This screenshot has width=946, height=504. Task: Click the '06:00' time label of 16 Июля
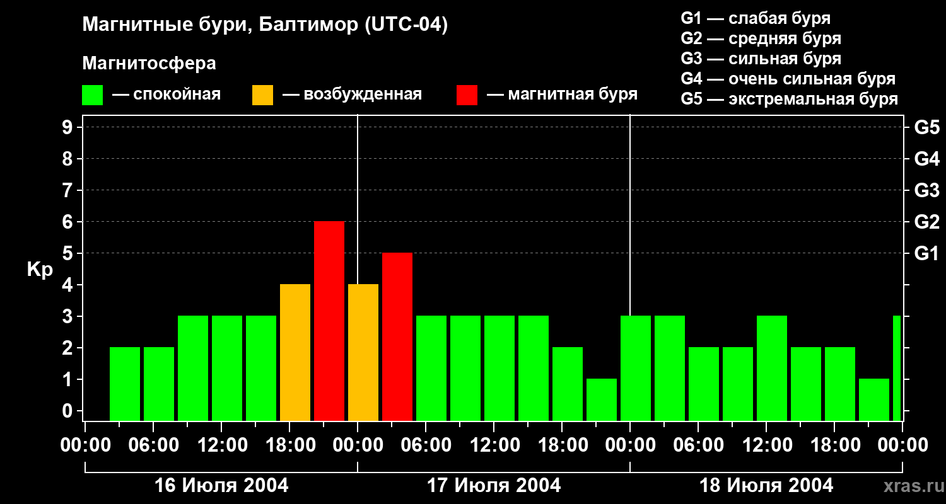(153, 445)
